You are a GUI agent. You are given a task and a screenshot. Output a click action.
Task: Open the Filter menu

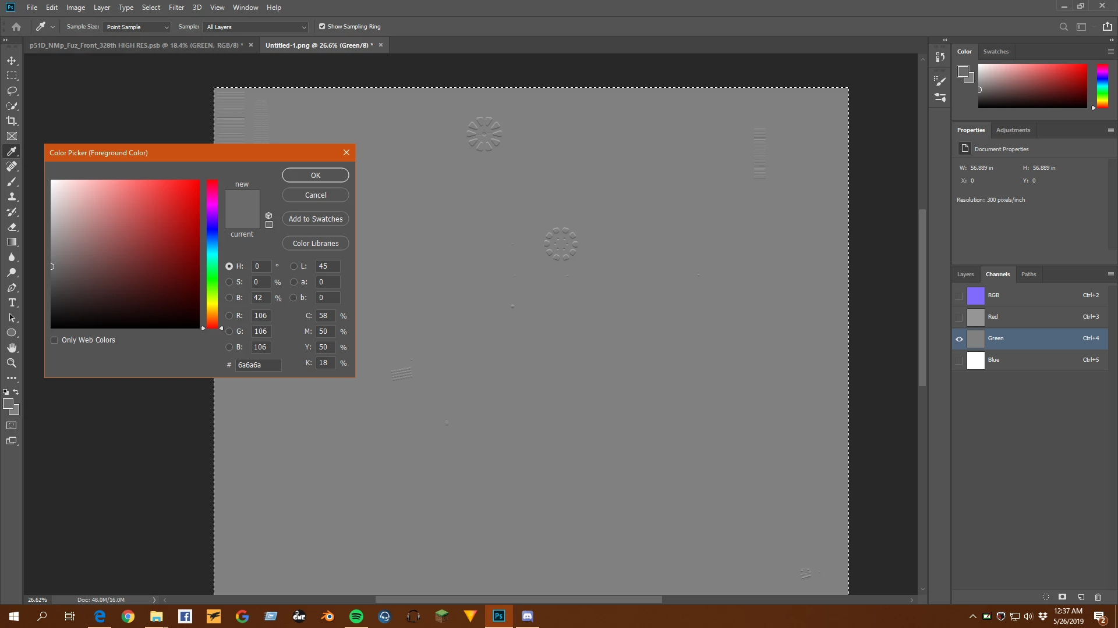[176, 8]
